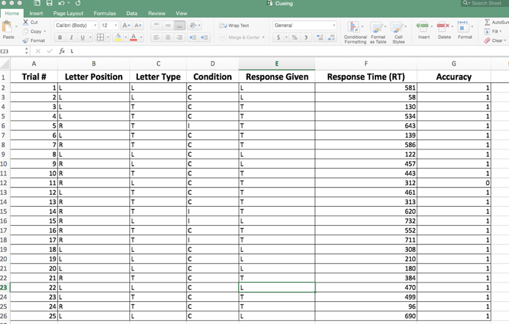Click the insert function fx icon
Viewport: 509px width, 324px height.
62,51
